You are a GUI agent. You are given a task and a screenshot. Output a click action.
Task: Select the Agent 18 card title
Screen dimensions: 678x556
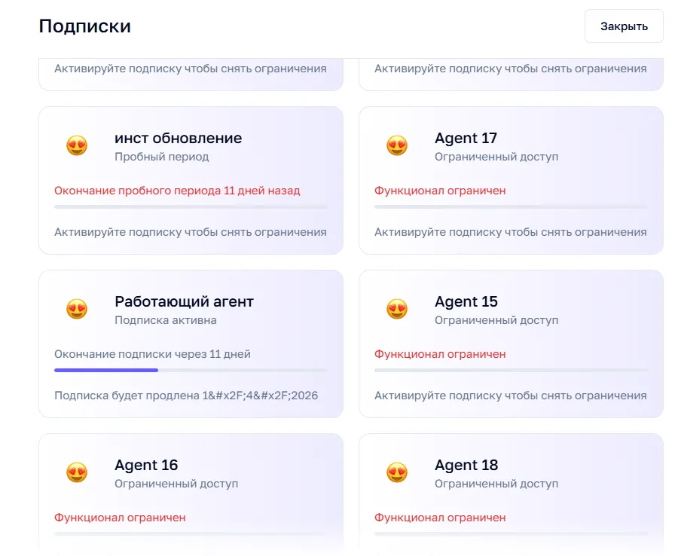tap(466, 465)
